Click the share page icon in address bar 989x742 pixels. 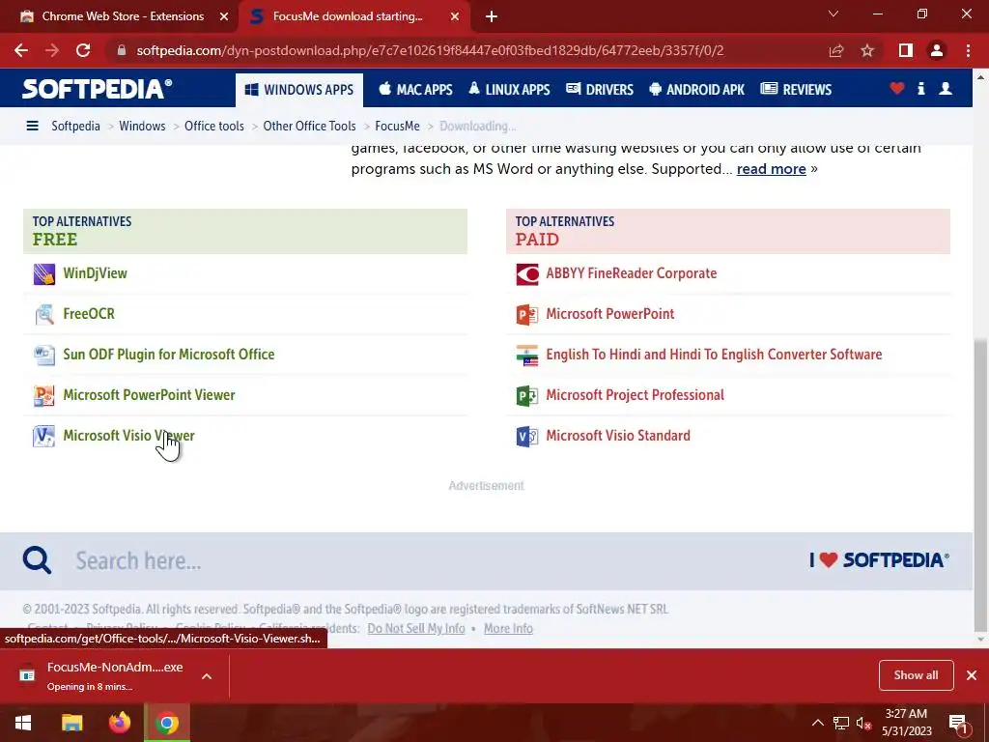(x=836, y=50)
